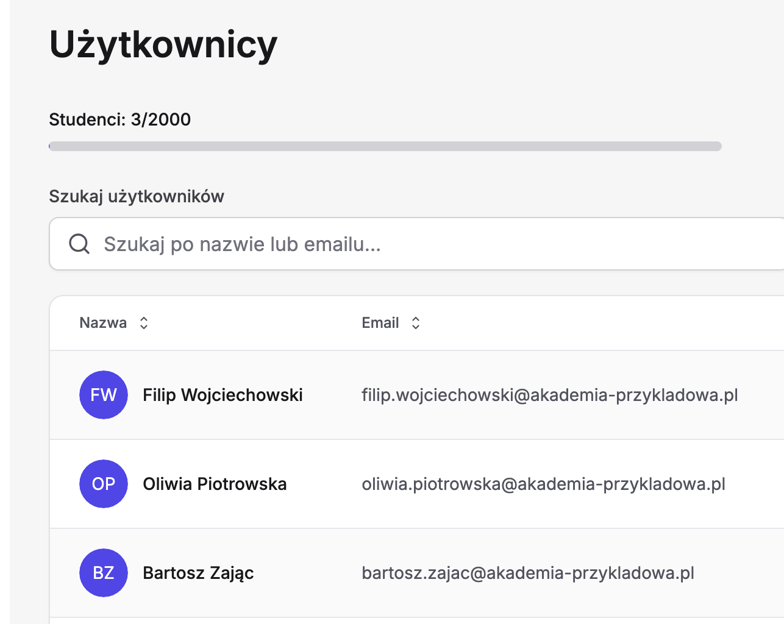Screen dimensions: 784x624
Task: Click the 'Użytkownicy' page heading
Action: (163, 44)
